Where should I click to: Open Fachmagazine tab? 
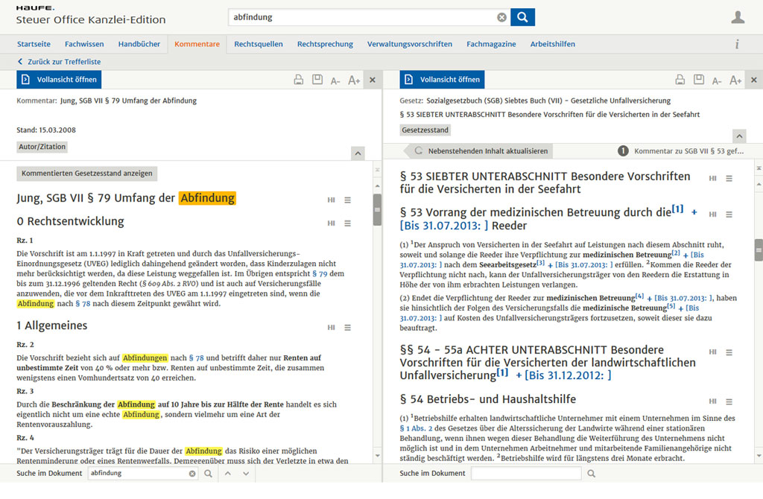click(491, 44)
